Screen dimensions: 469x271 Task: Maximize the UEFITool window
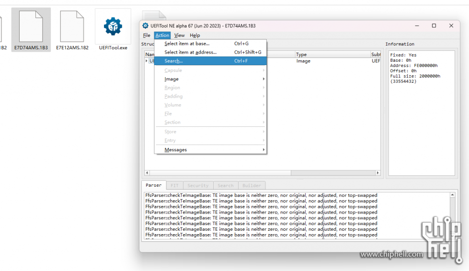[x=434, y=26]
